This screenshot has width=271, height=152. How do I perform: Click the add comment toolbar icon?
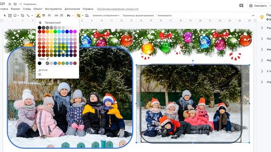pyautogui.click(x=61, y=16)
